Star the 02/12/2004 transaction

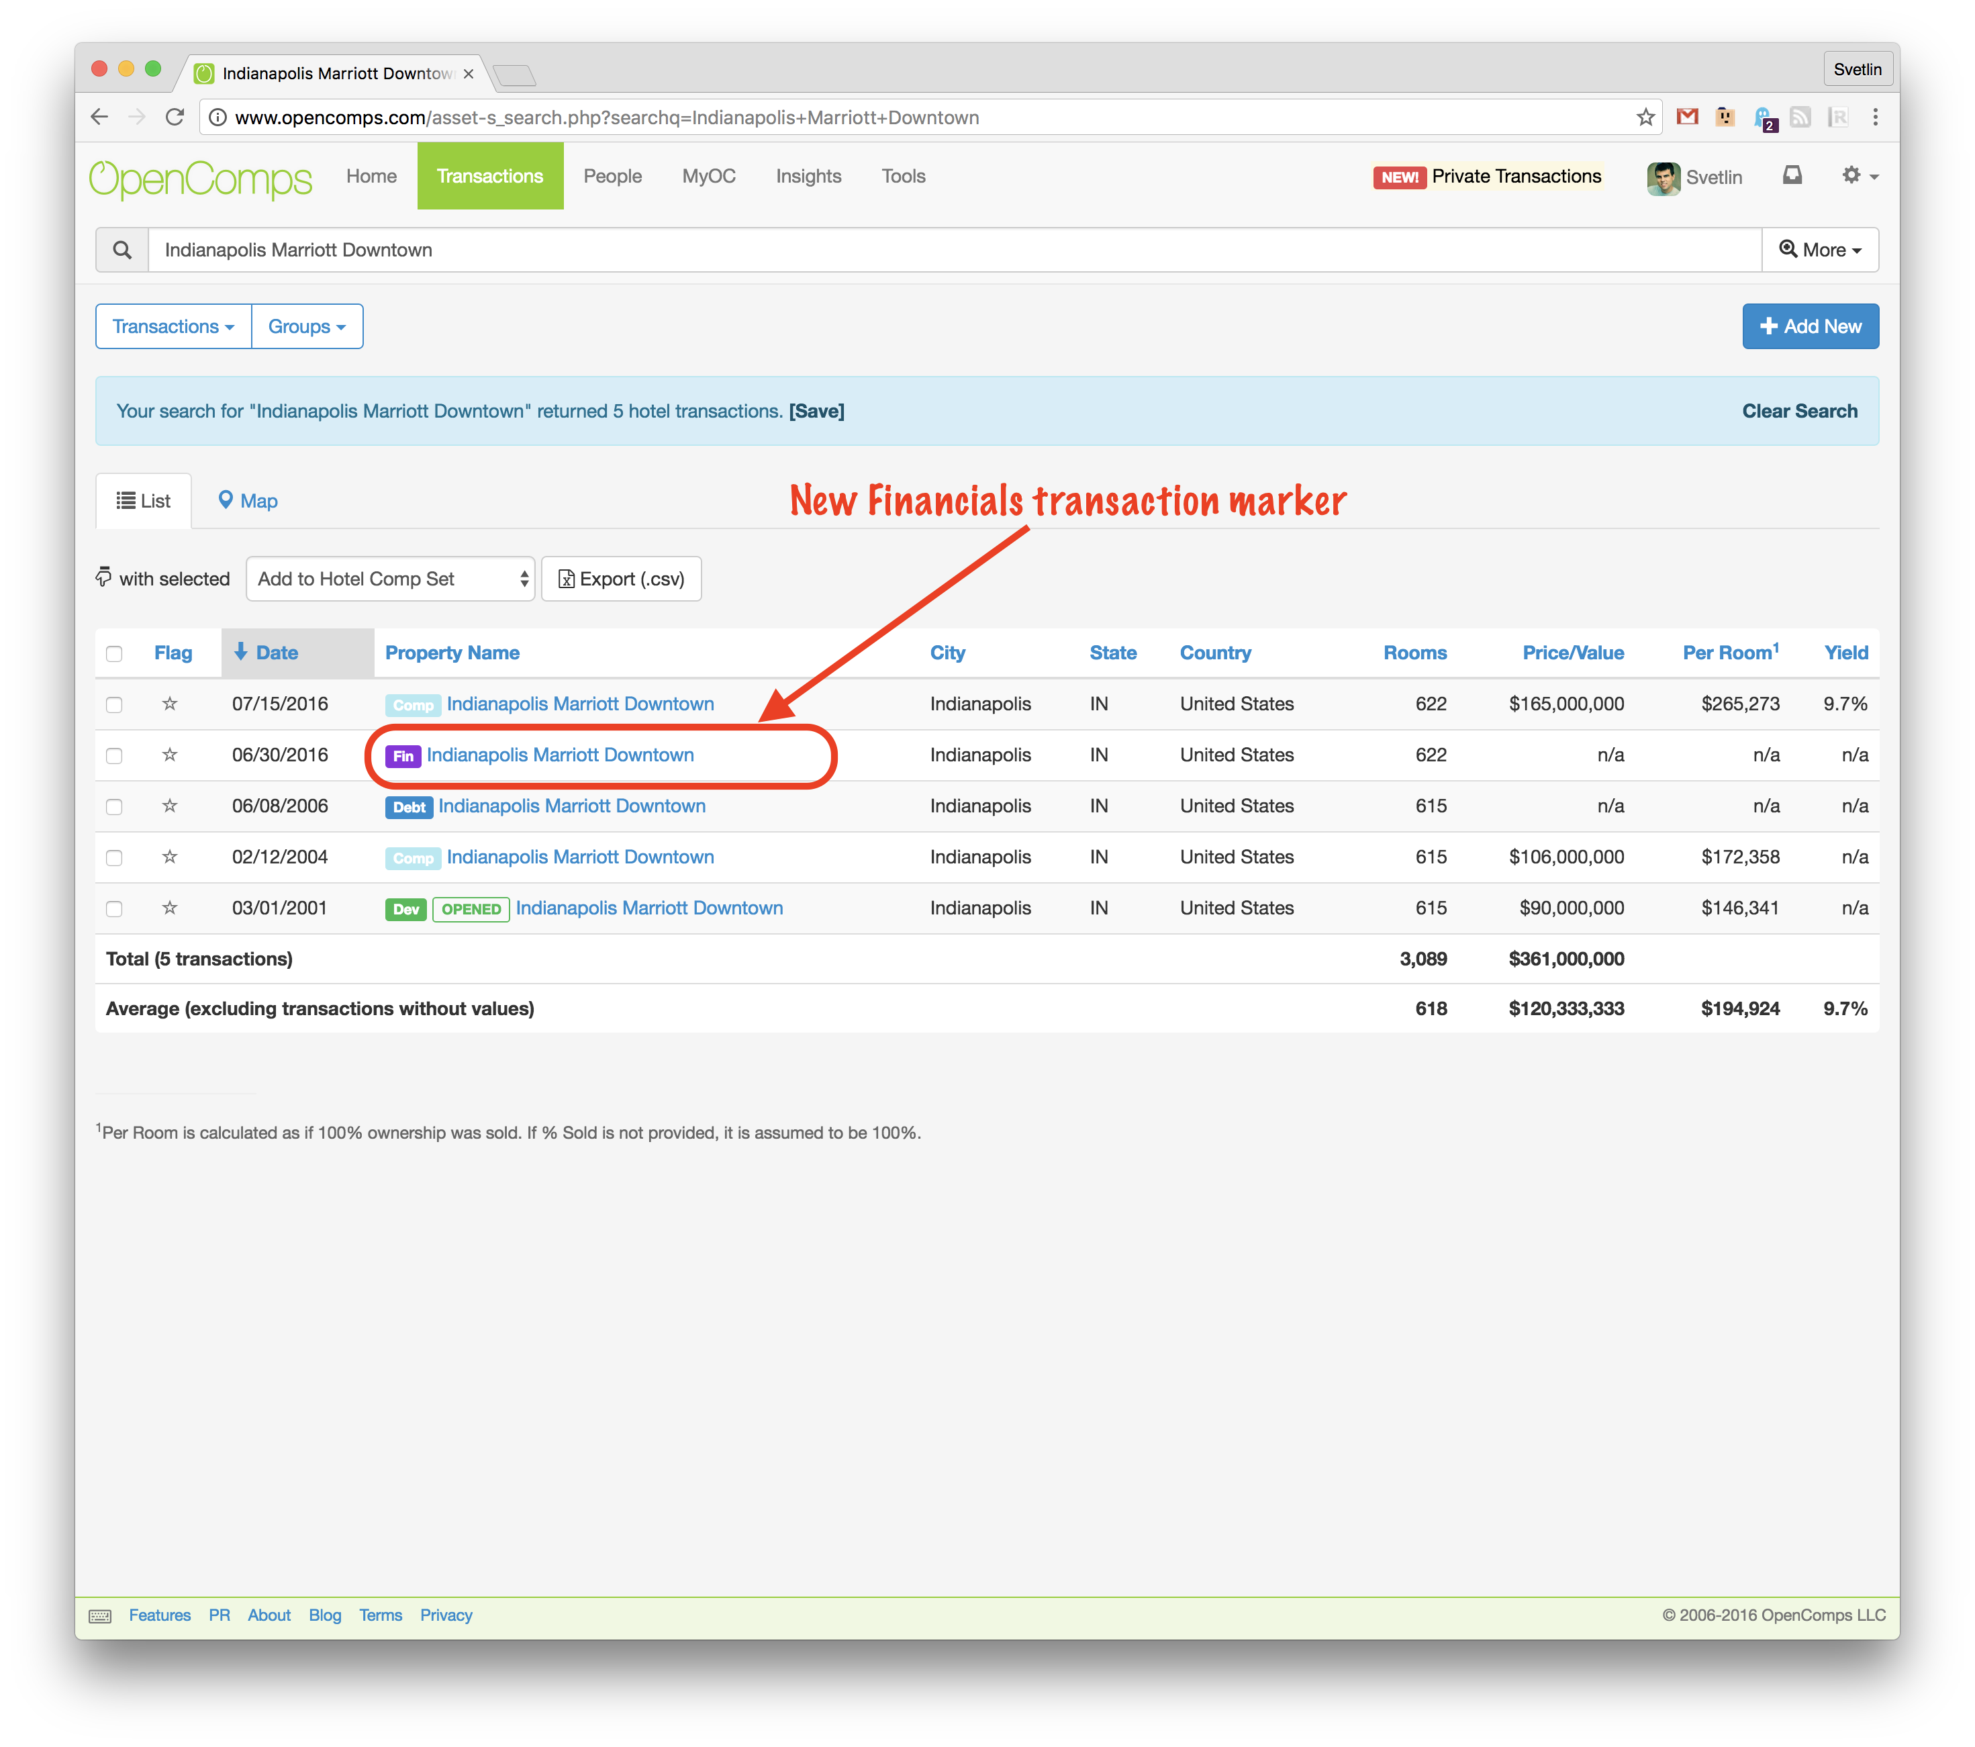pyautogui.click(x=170, y=857)
